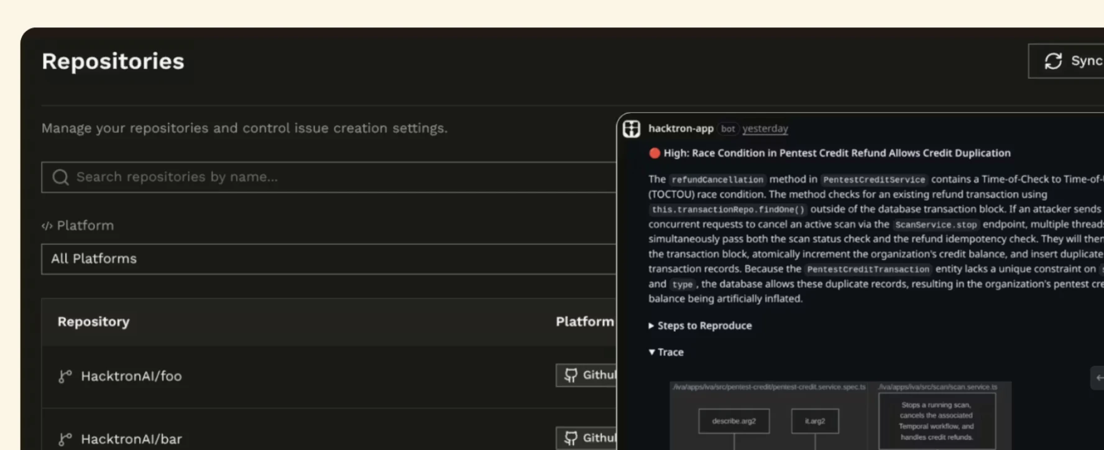Click the branch icon next to HacktronAI/foo
Image resolution: width=1104 pixels, height=450 pixels.
(x=65, y=376)
